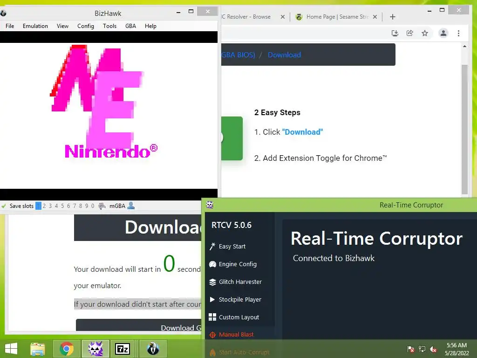Screen dimensions: 477x358
Task: Click the green checkmark status icon in BizHawk
Action: pyautogui.click(x=4, y=206)
